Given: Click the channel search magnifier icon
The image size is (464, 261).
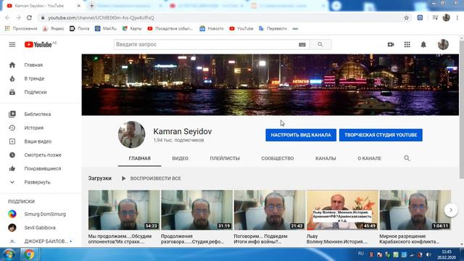Looking at the screenshot, I should [x=407, y=158].
